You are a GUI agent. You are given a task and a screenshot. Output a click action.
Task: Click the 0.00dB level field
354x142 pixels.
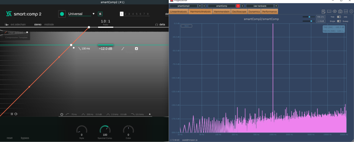coord(320,21)
